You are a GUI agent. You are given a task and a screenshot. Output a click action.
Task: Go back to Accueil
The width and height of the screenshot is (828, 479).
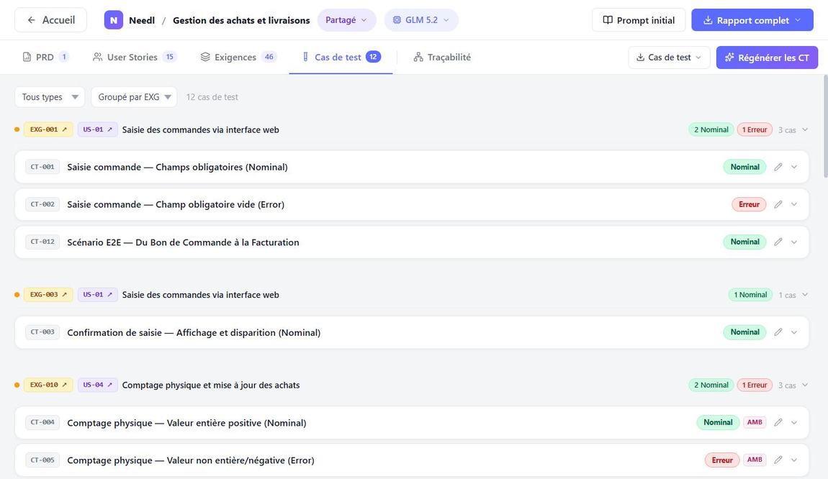[50, 20]
